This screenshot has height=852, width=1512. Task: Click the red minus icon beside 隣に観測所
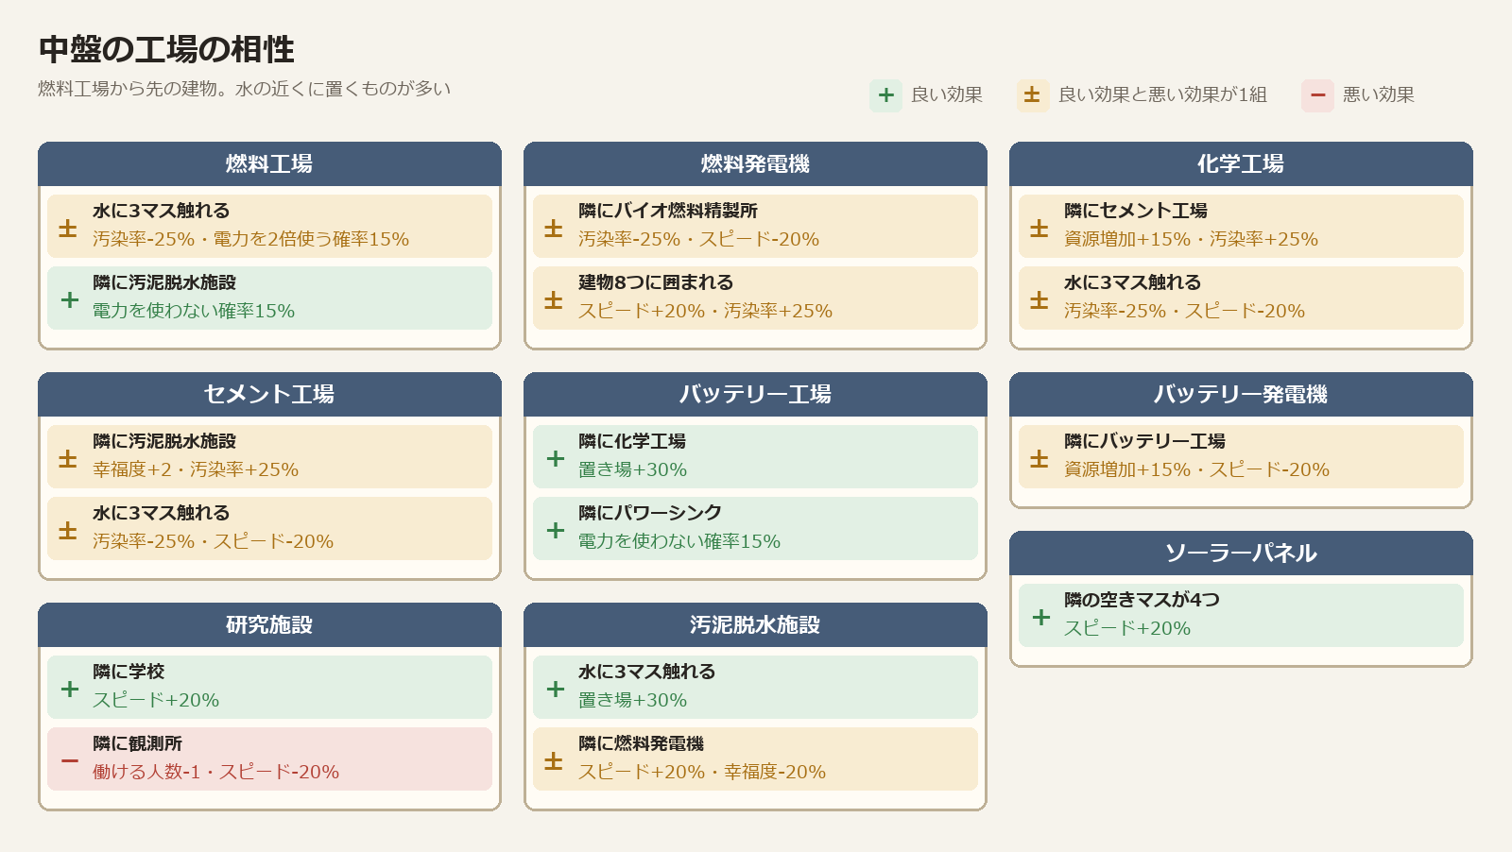click(x=70, y=760)
